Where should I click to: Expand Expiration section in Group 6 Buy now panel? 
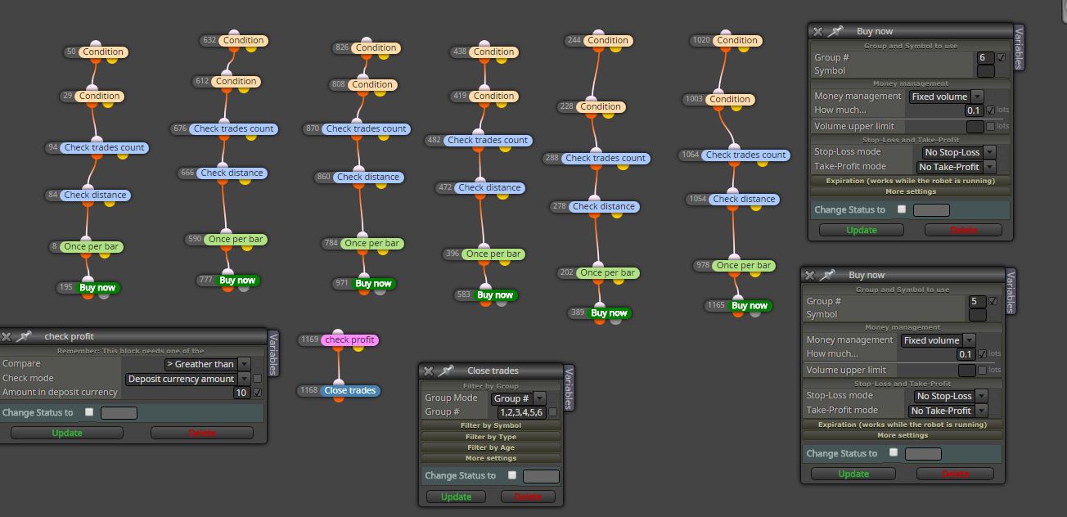click(x=909, y=181)
